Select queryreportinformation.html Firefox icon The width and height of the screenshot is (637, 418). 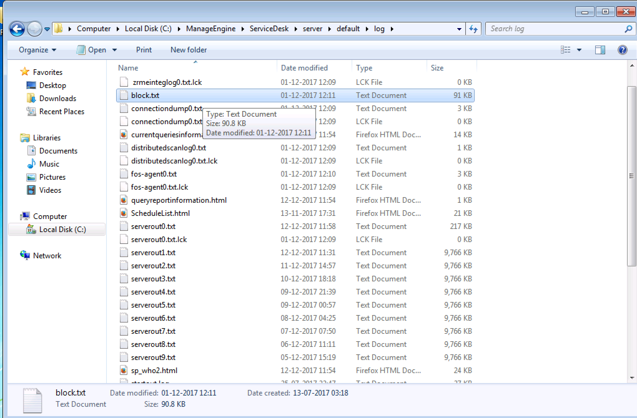[x=124, y=200]
